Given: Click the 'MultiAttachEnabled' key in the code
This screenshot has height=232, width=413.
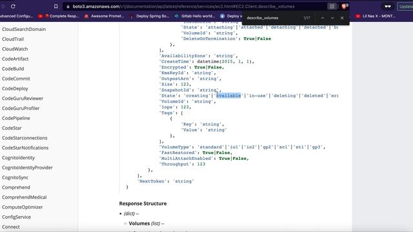Looking at the screenshot, I should tap(186, 159).
